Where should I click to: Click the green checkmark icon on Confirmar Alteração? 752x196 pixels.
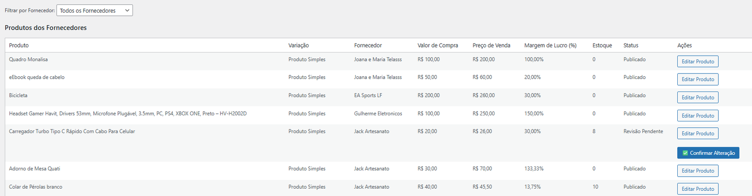tap(685, 153)
